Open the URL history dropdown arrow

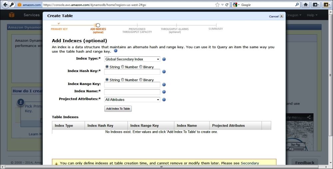[x=222, y=5]
